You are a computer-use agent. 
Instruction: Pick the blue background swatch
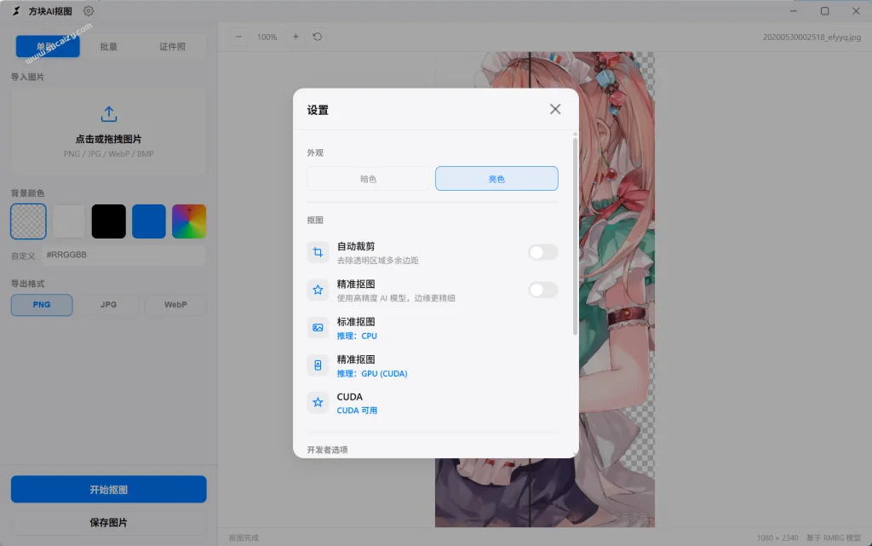(148, 221)
